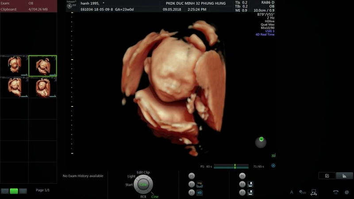Select the green two-column clipboard layout
The height and width of the screenshot is (199, 354).
coord(14,191)
